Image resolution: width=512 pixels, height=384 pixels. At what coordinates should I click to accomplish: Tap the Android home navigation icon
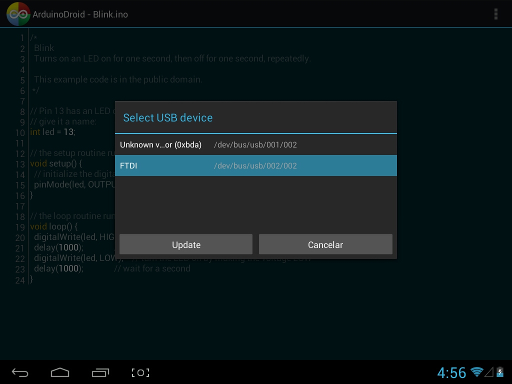(60, 372)
